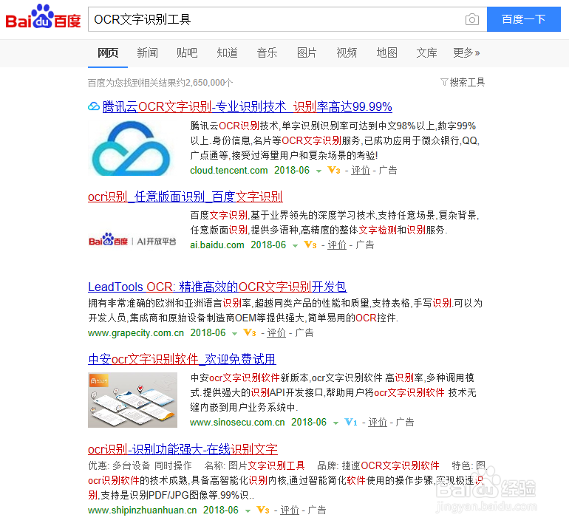
Task: Click the result count text 约2,650,000个
Action: 205,83
